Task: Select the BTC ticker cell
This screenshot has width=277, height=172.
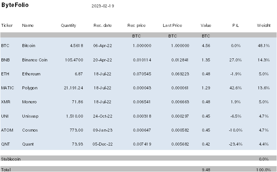Action: (5, 46)
